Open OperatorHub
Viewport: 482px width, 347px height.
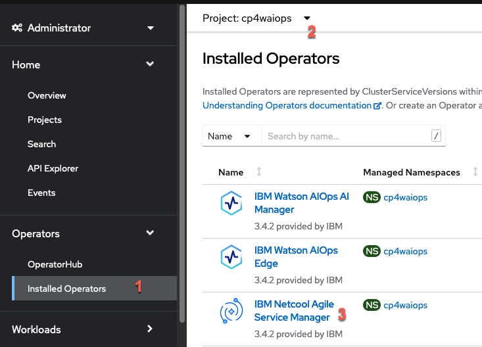pyautogui.click(x=55, y=264)
